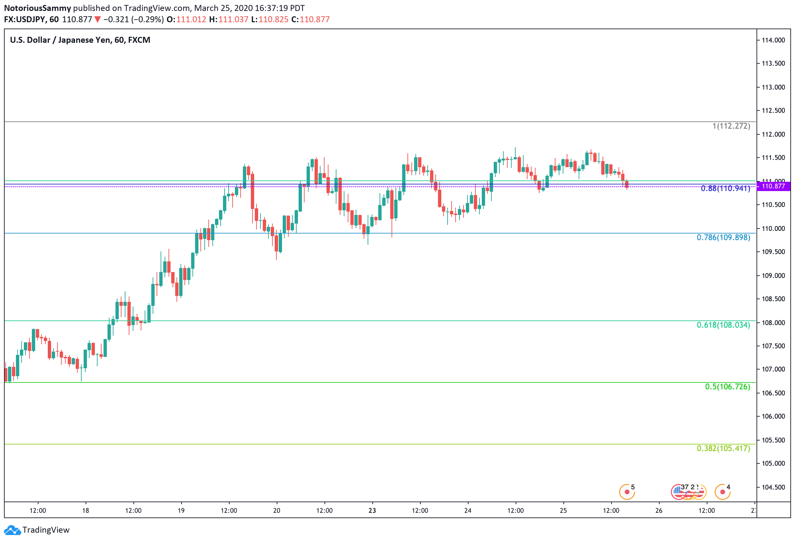Viewport: 795px width, 542px height.
Task: Click the '20' date label on time axis
Action: tap(276, 510)
